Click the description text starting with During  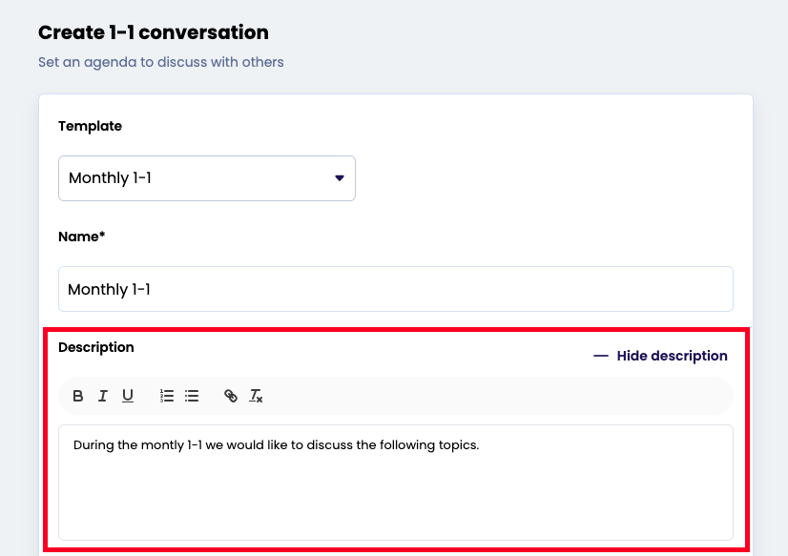pyautogui.click(x=276, y=444)
